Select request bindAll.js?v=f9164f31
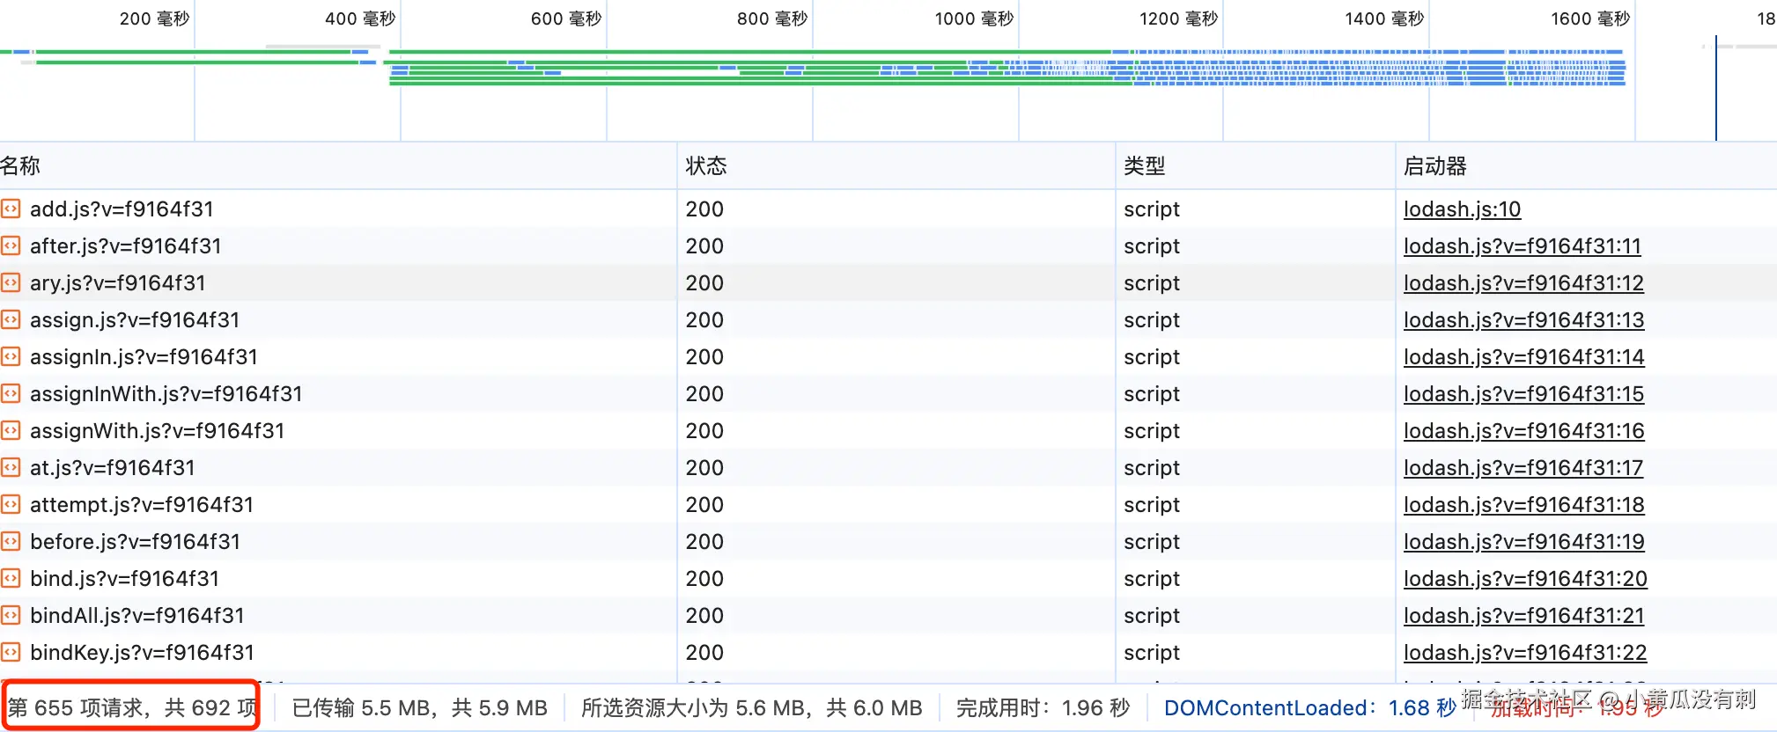 136,616
